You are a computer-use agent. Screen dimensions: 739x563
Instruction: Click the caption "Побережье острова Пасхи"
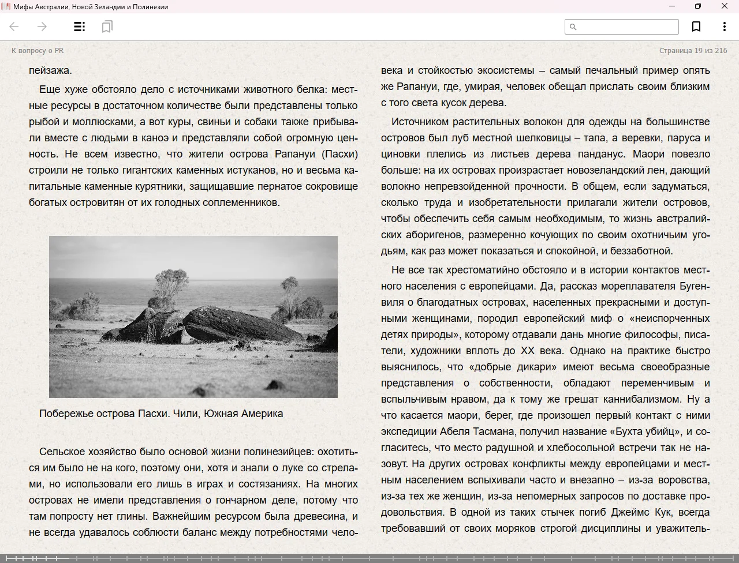(161, 414)
